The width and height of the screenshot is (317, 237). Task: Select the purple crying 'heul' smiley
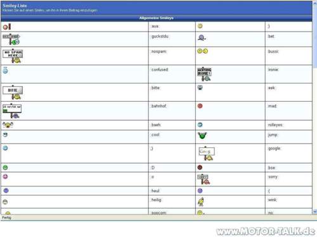point(6,190)
